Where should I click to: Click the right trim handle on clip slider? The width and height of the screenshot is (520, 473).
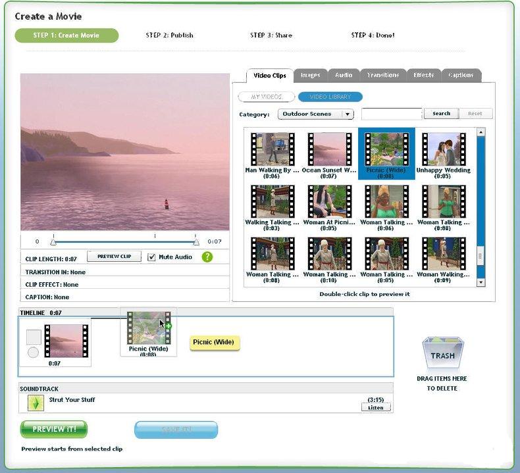click(195, 241)
